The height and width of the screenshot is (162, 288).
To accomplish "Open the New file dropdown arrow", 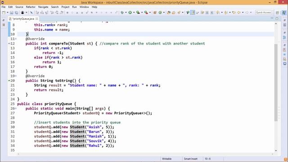I will point(8,13).
